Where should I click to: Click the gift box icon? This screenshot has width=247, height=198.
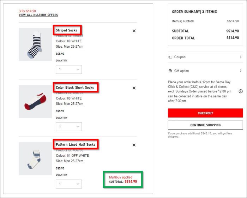click(170, 71)
